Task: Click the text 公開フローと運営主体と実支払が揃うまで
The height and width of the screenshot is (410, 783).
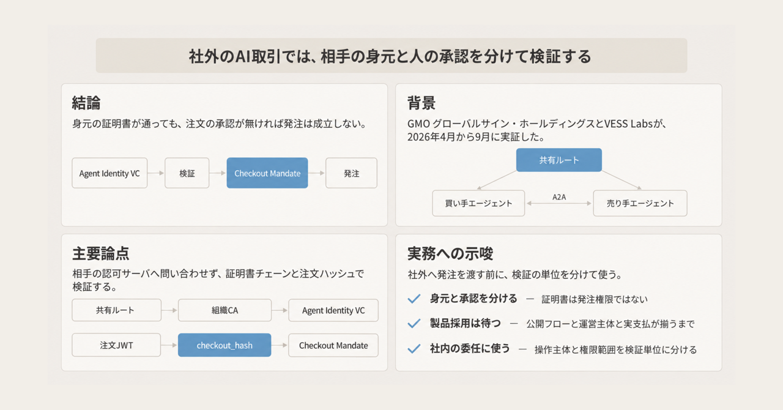Action: coord(610,324)
